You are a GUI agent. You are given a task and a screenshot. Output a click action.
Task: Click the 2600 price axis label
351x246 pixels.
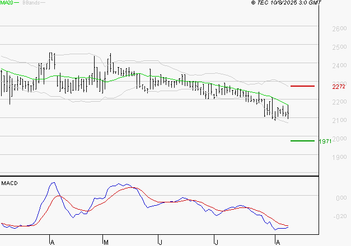pos(339,29)
